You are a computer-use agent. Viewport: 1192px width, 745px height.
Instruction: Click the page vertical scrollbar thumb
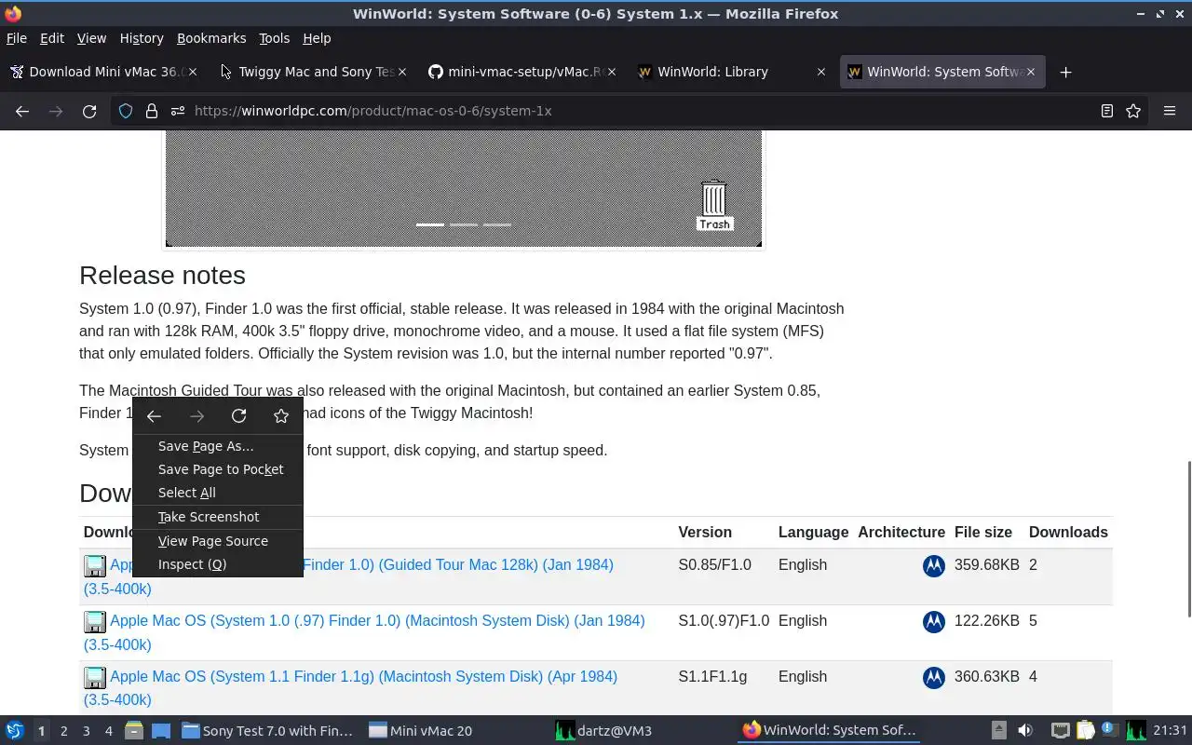point(1188,538)
